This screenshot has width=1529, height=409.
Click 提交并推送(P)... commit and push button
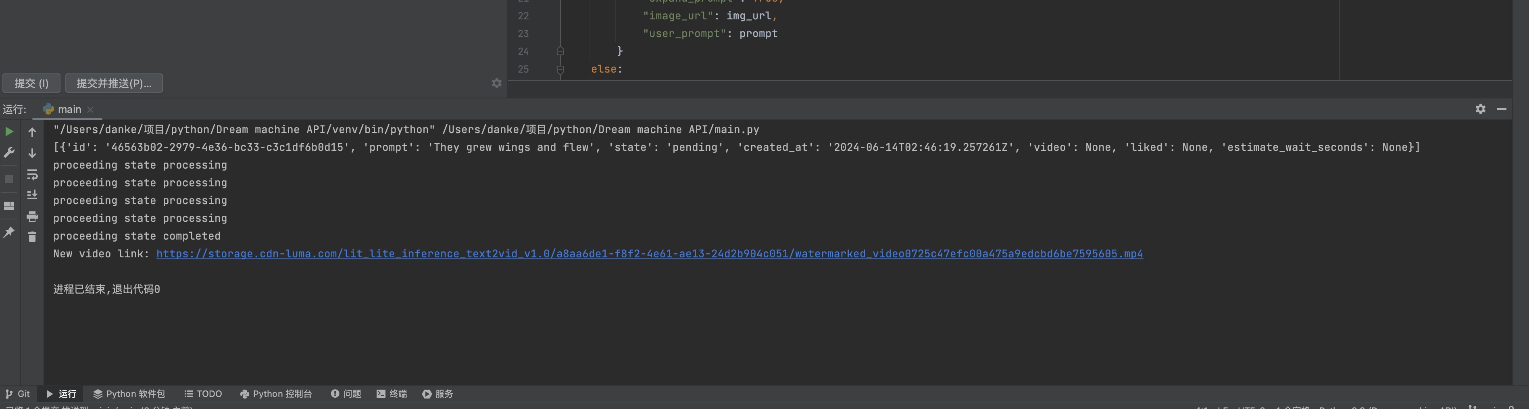(114, 83)
